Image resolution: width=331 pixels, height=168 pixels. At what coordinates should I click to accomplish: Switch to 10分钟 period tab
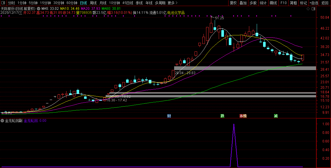click(115, 3)
